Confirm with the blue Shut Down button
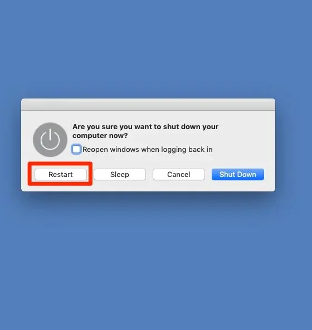This screenshot has height=330, width=312. 238,175
